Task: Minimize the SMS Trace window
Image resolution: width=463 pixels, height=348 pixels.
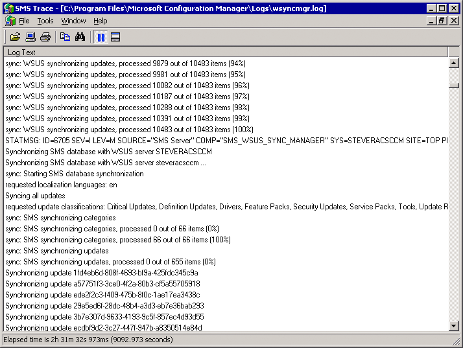Action: tap(431, 8)
